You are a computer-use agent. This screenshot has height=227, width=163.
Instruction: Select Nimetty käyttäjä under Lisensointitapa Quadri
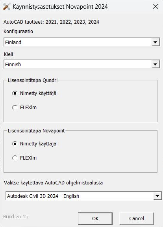point(34,93)
